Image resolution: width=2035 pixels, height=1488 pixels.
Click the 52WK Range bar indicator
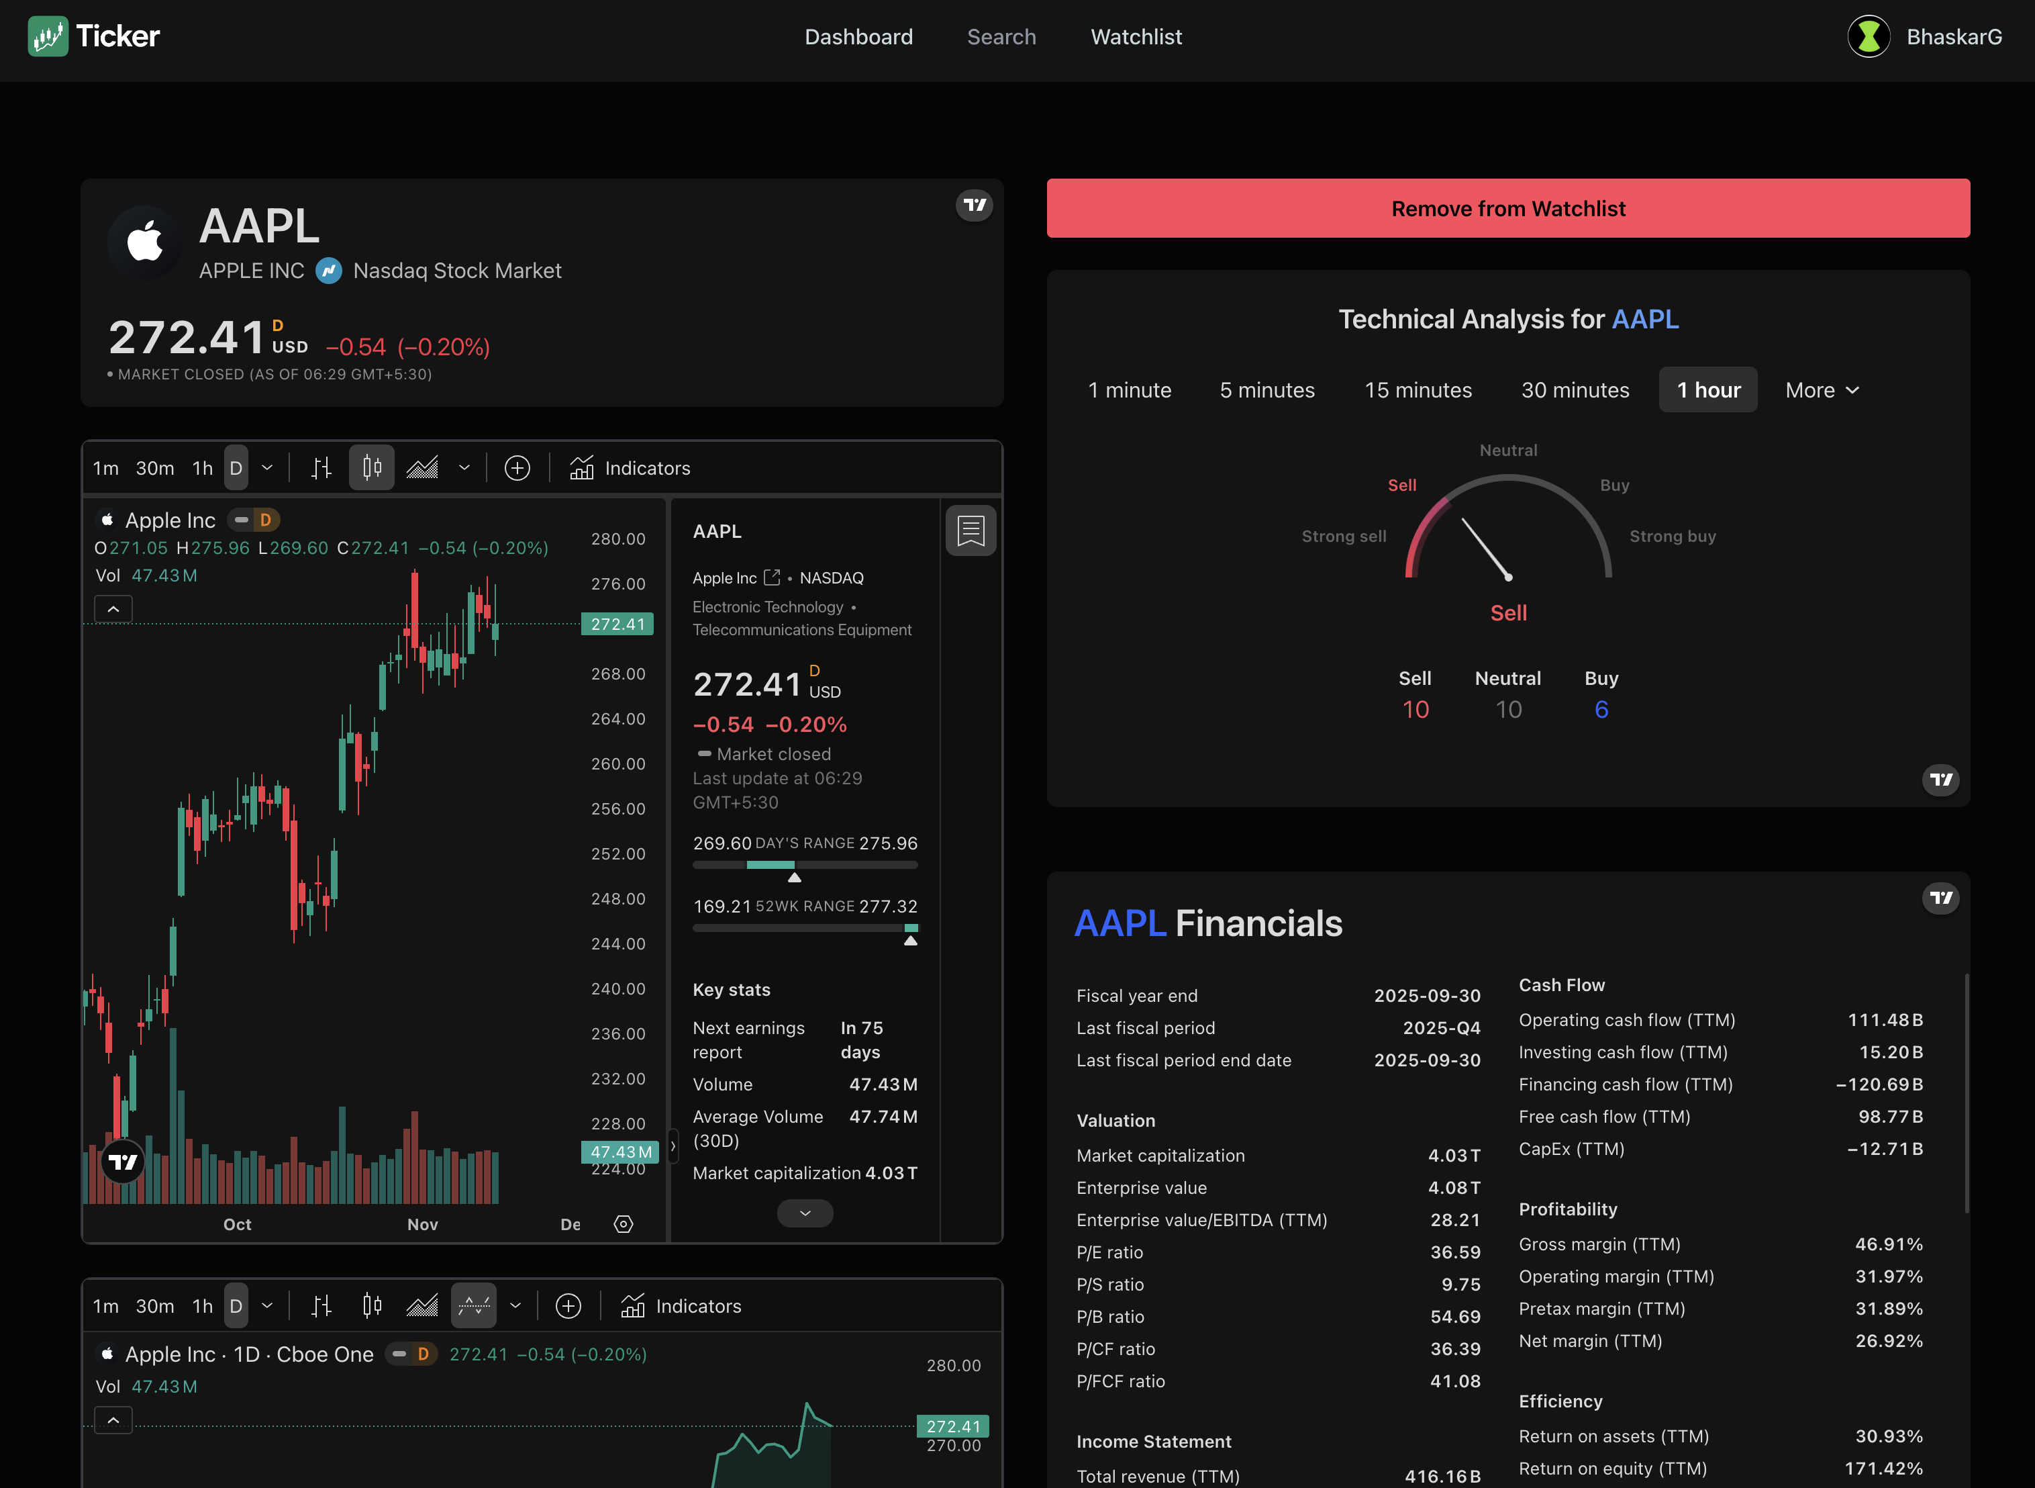805,928
